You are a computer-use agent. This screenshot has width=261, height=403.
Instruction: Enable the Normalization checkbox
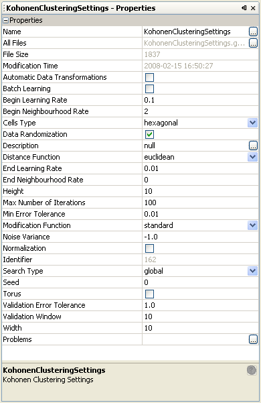(149, 248)
